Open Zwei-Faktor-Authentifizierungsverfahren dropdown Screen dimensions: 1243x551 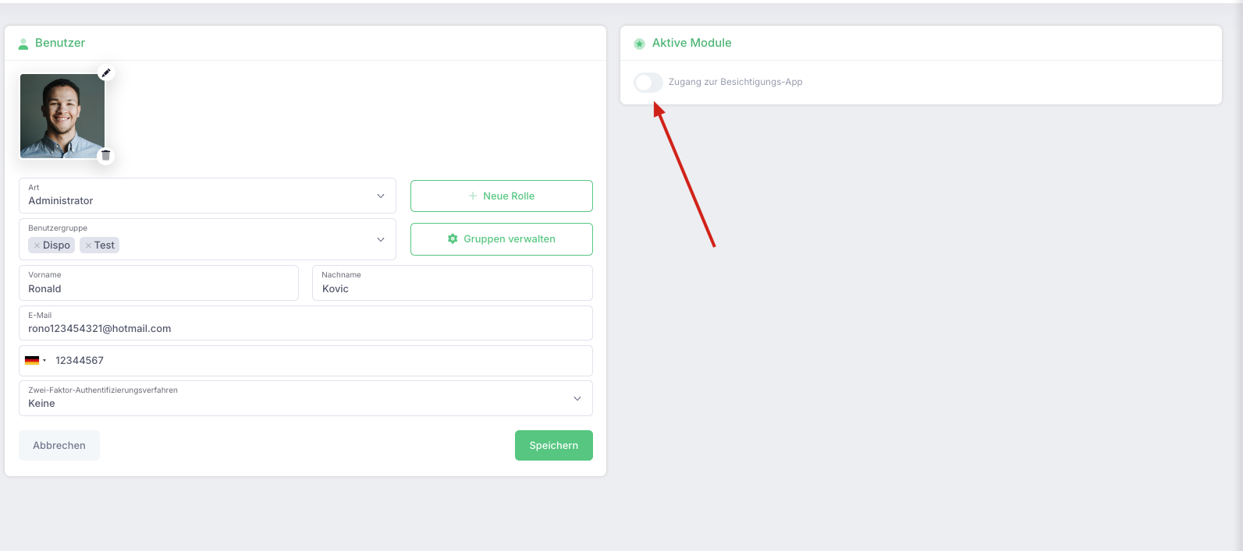pos(306,398)
